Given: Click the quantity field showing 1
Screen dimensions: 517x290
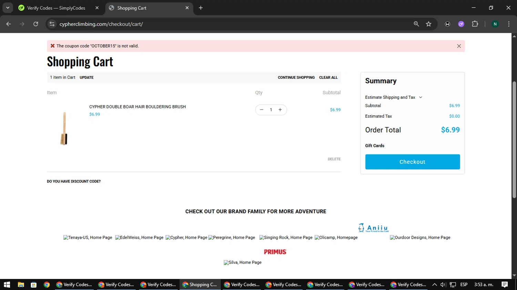Looking at the screenshot, I should tap(271, 110).
